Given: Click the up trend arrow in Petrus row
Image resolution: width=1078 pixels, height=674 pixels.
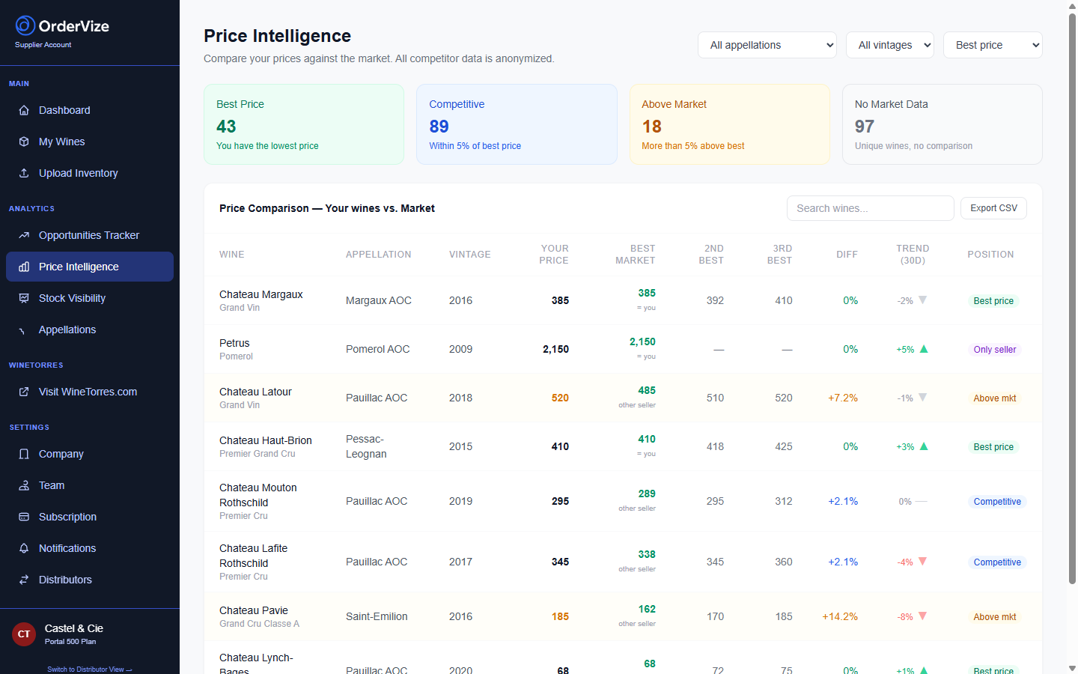Looking at the screenshot, I should pos(924,349).
